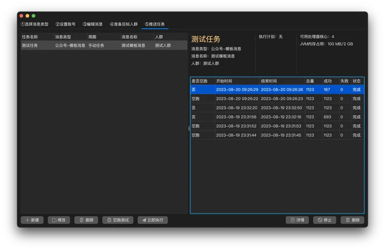Click the 失败 column header
This screenshot has height=250, width=385.
coord(345,81)
